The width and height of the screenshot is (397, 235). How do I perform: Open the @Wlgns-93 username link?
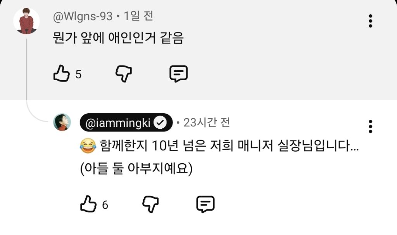(83, 16)
